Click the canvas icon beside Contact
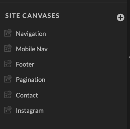 (8, 94)
